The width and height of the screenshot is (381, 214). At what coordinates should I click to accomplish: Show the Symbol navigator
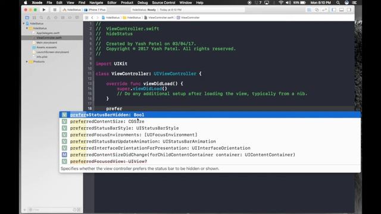click(x=35, y=18)
